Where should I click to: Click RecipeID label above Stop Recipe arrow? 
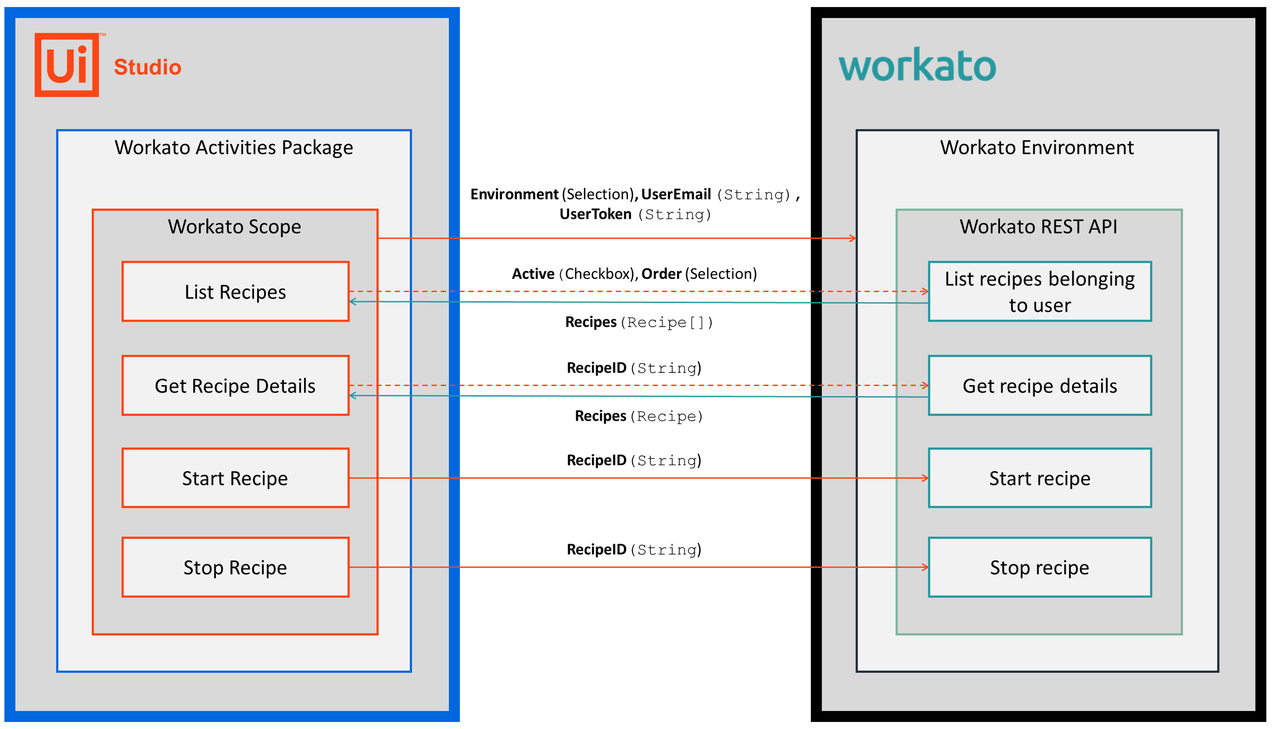click(x=634, y=550)
